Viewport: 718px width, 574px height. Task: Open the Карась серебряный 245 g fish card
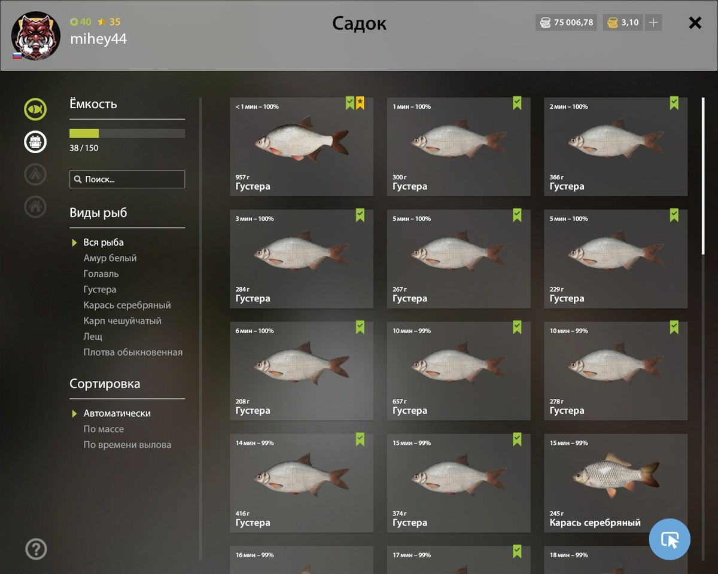pos(616,483)
